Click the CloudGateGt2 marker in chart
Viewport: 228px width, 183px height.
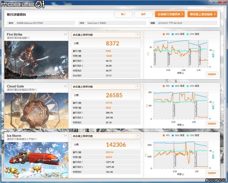pyautogui.click(x=174, y=110)
